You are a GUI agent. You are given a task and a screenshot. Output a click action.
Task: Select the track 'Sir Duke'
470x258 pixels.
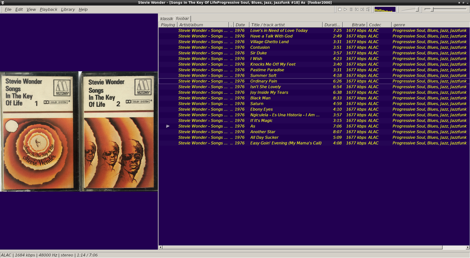tap(258, 53)
